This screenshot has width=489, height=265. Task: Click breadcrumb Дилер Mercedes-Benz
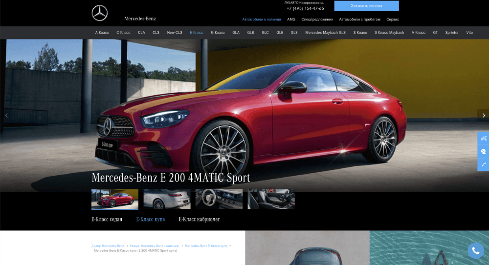point(108,245)
